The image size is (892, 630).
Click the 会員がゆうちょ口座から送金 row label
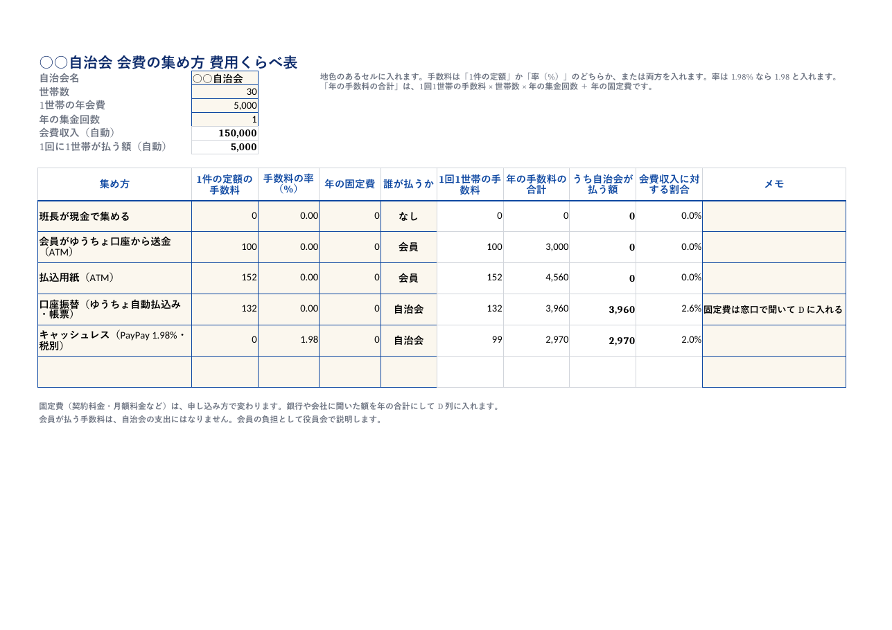114,247
